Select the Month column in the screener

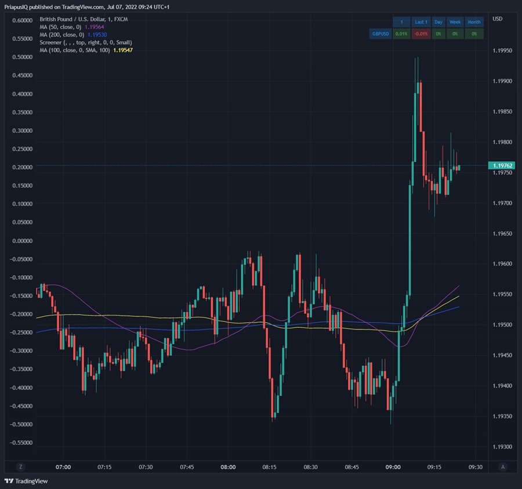click(474, 22)
